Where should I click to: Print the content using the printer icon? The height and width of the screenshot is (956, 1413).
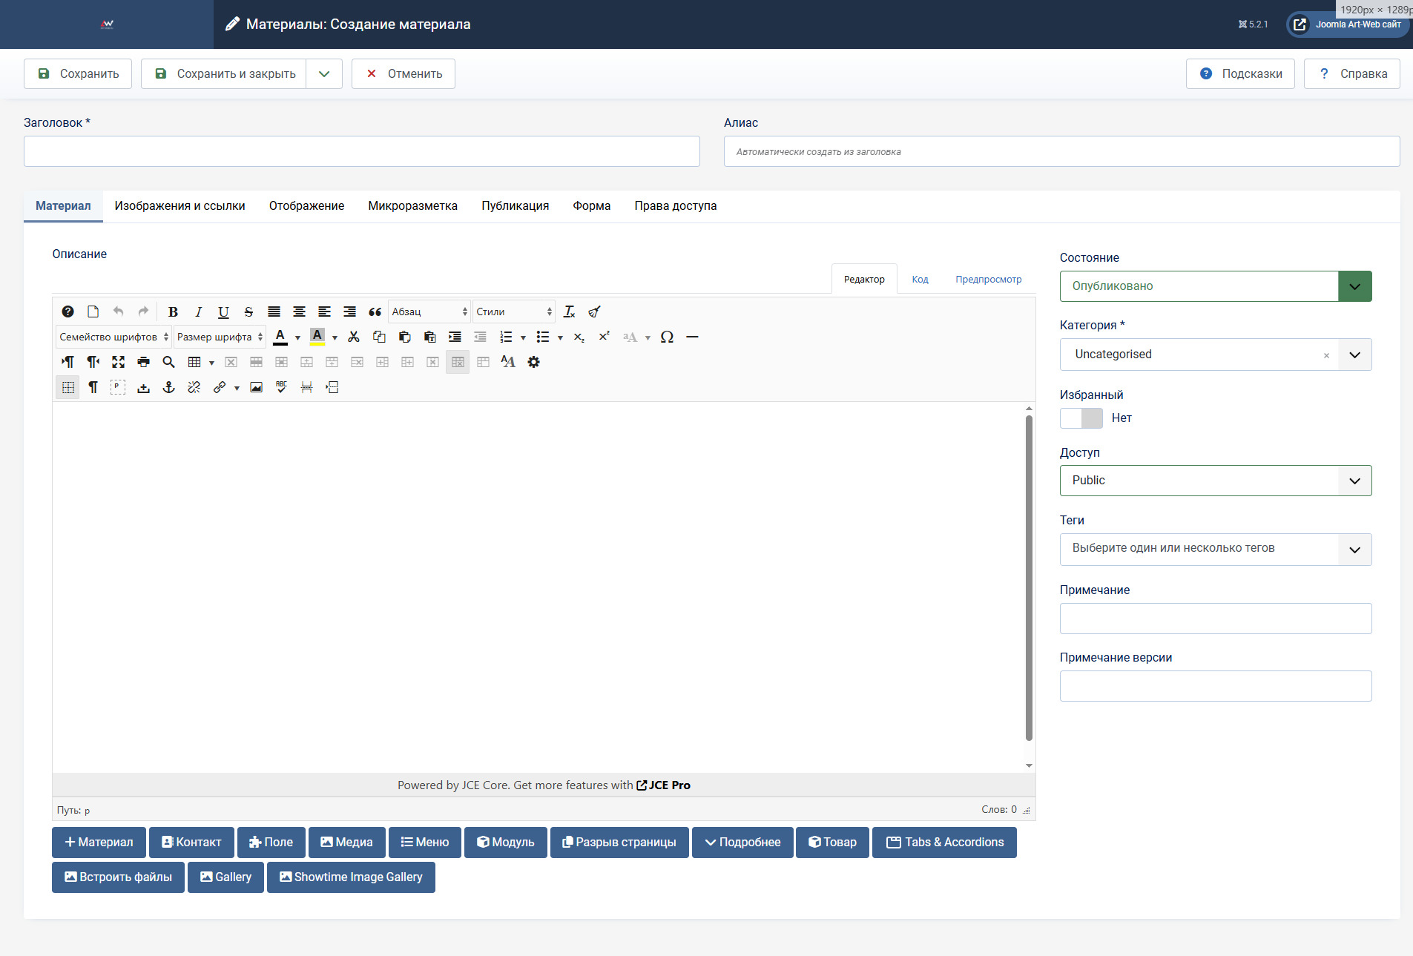143,363
